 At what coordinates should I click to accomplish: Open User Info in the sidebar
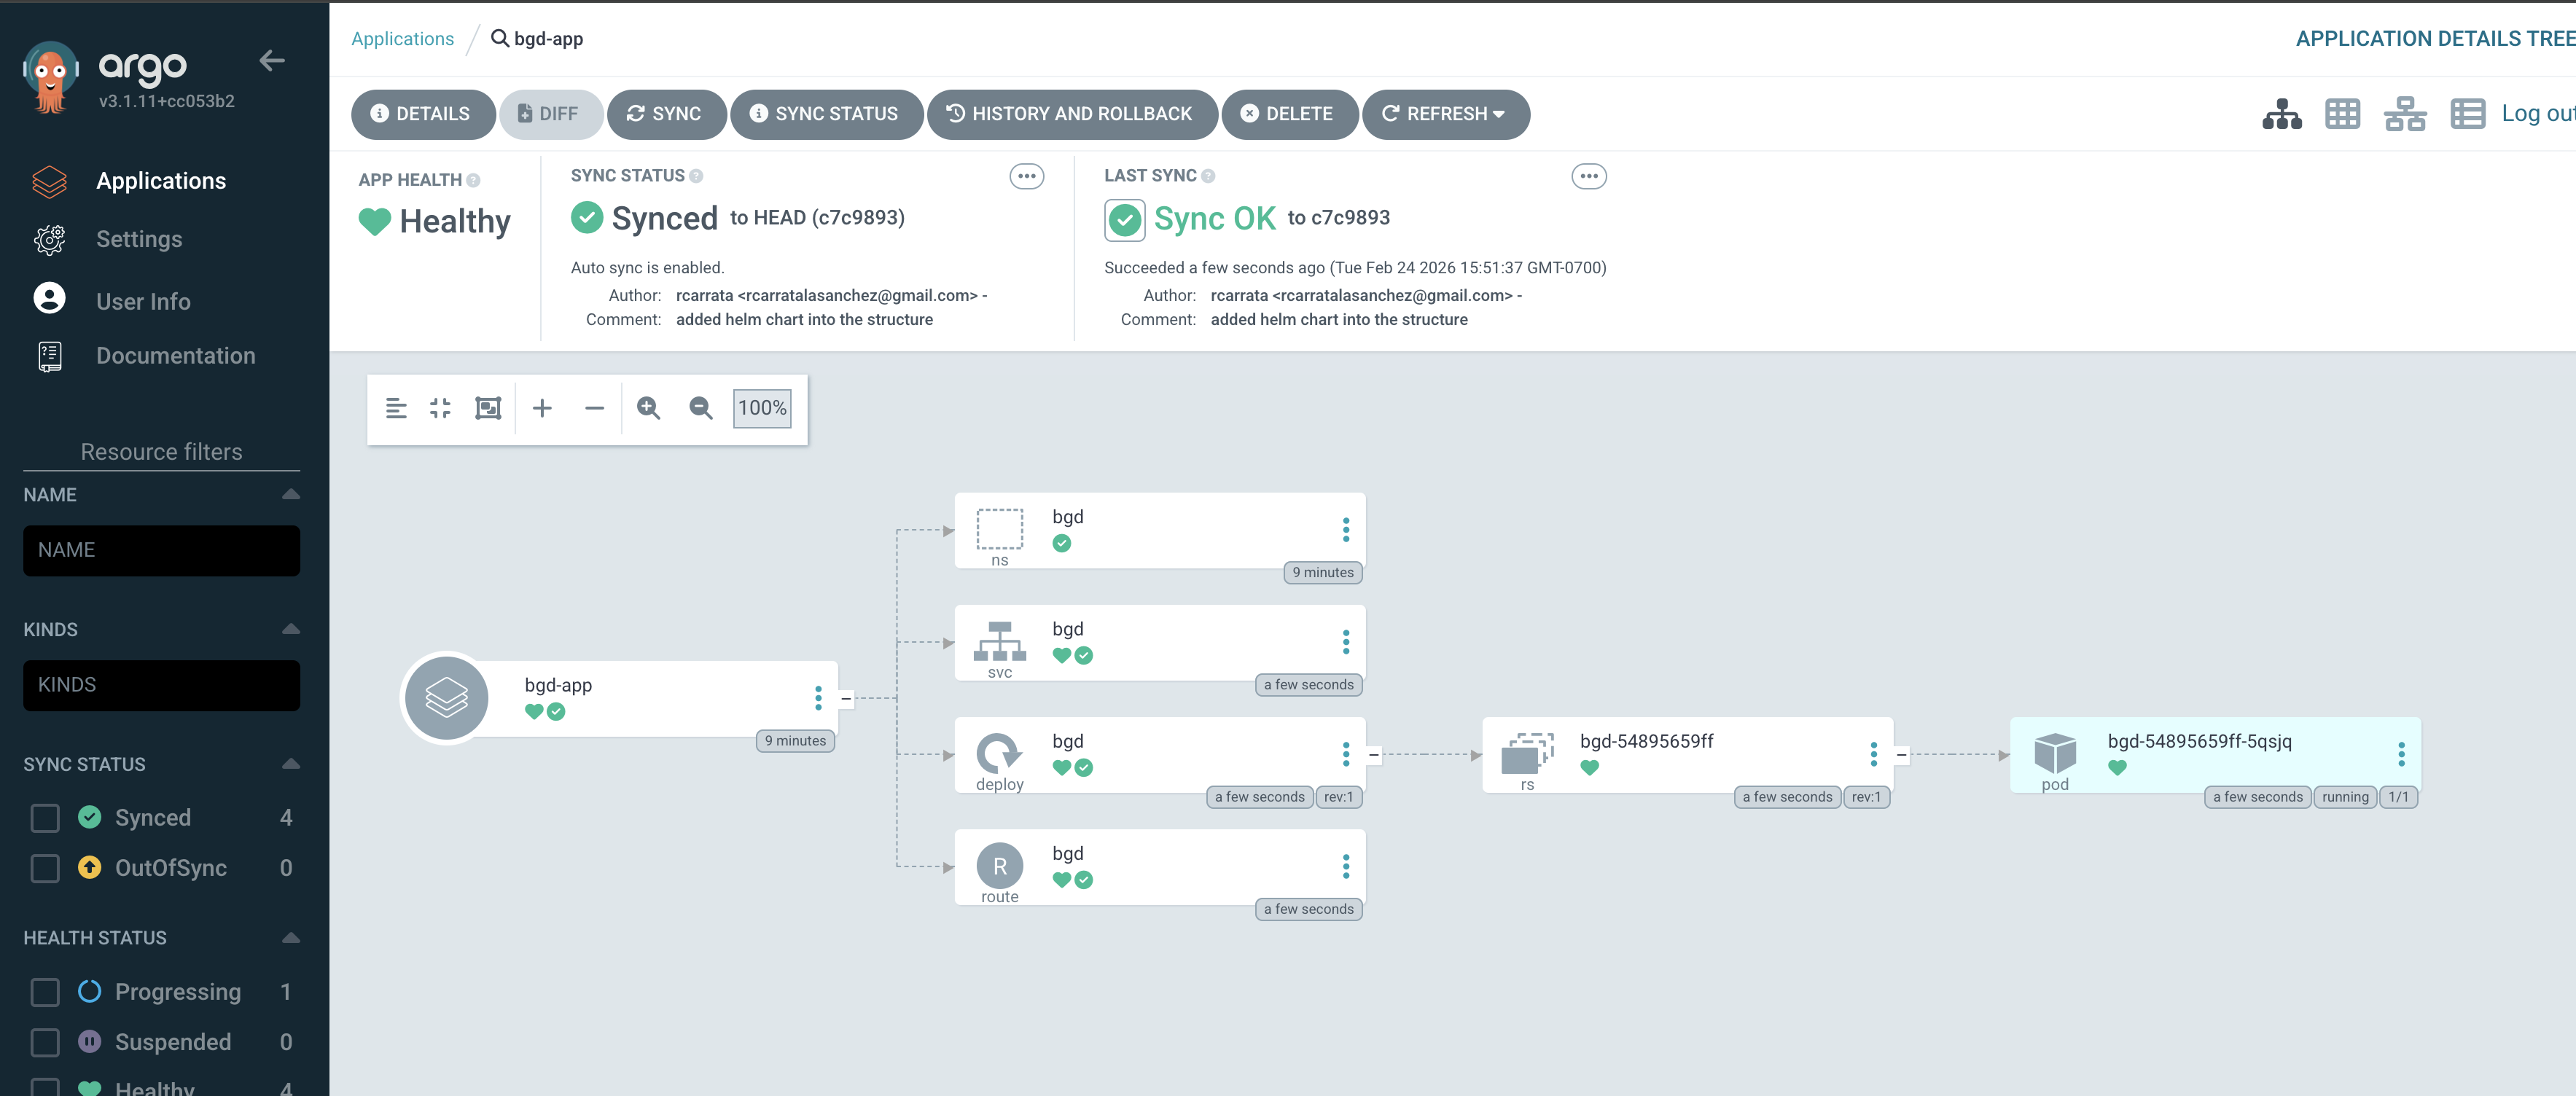click(x=143, y=301)
